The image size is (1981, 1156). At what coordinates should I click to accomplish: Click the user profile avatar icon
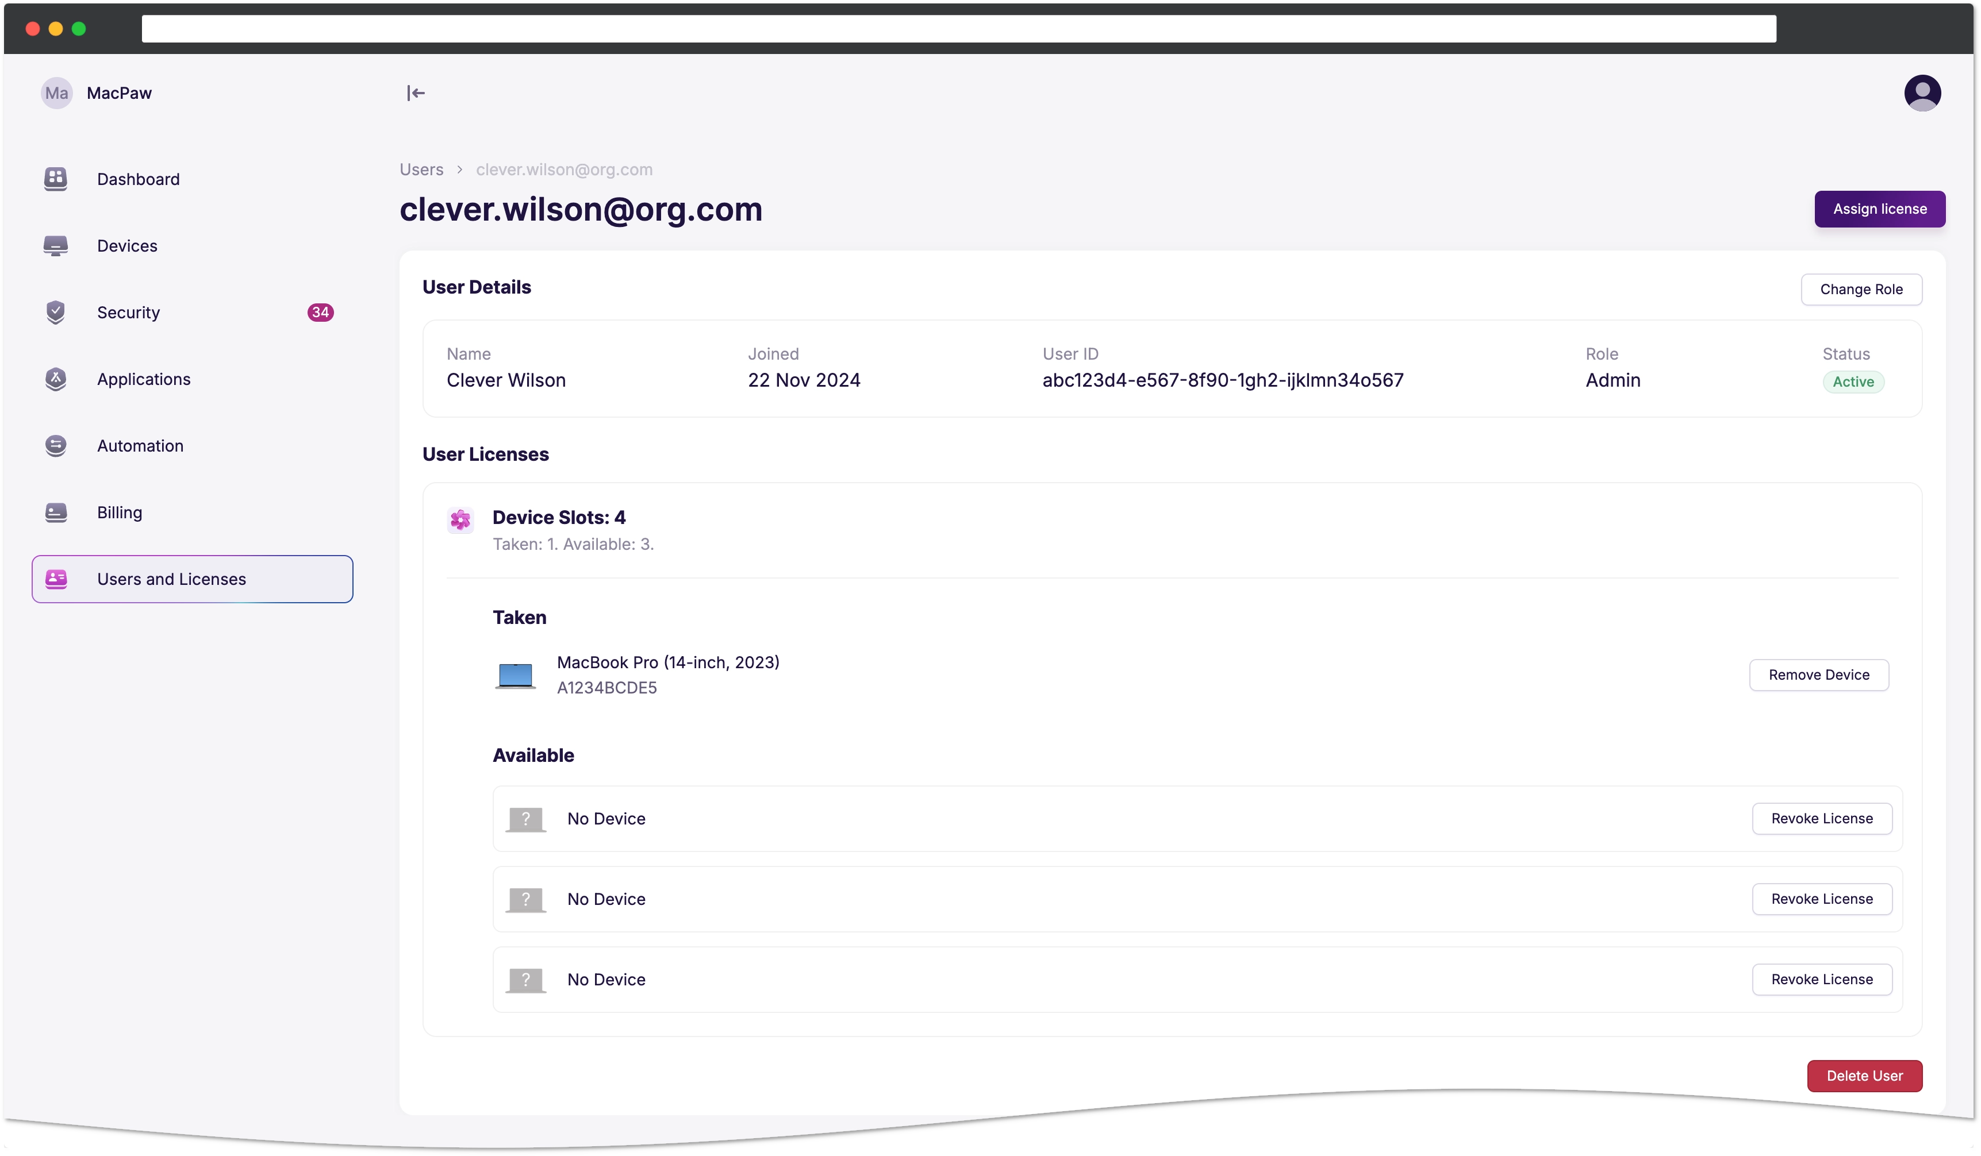(x=1923, y=92)
